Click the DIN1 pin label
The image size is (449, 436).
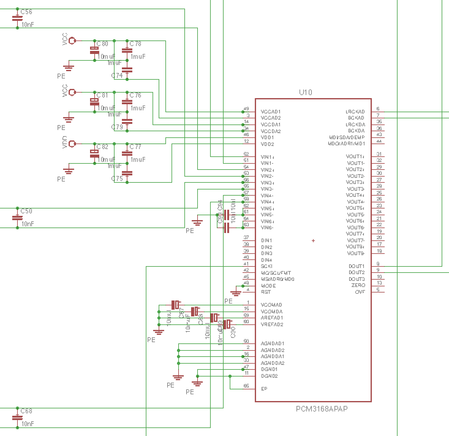266,240
